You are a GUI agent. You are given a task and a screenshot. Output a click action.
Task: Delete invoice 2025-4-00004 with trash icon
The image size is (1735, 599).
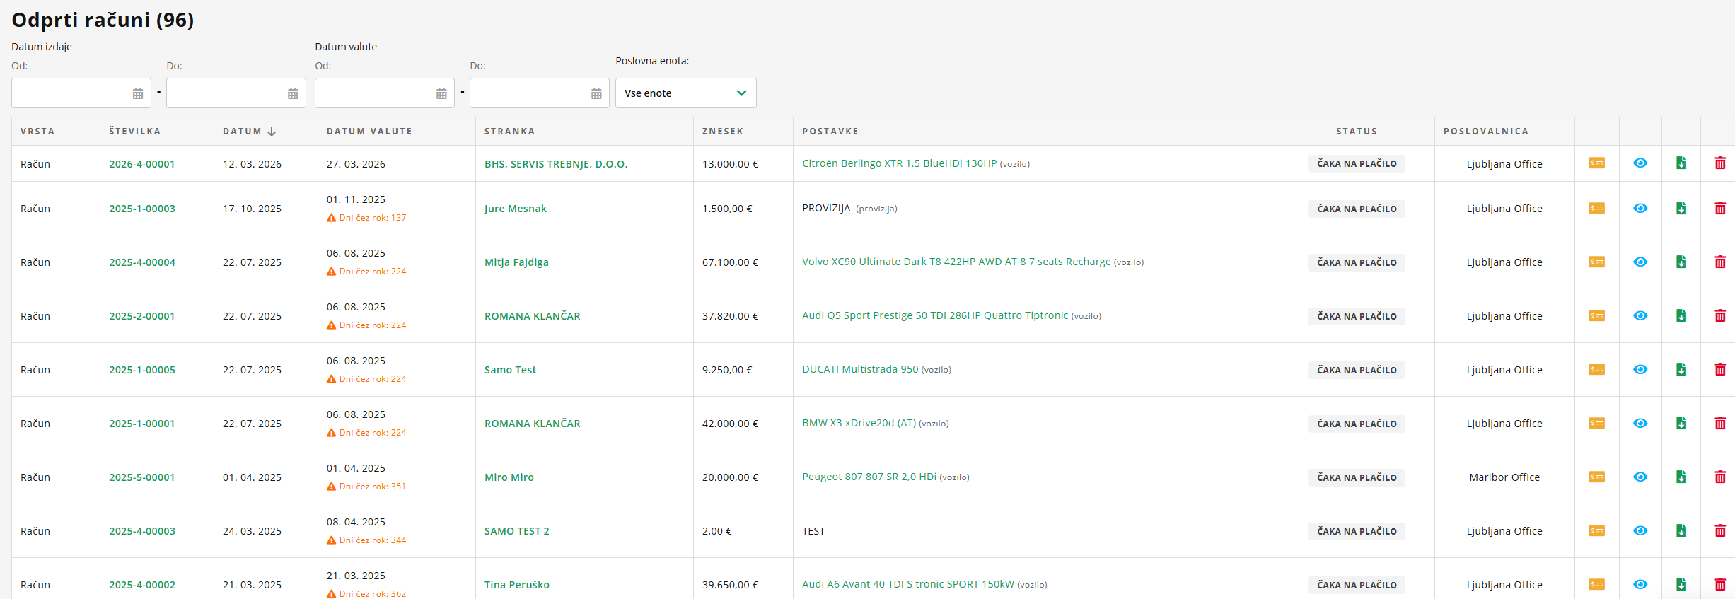tap(1720, 262)
